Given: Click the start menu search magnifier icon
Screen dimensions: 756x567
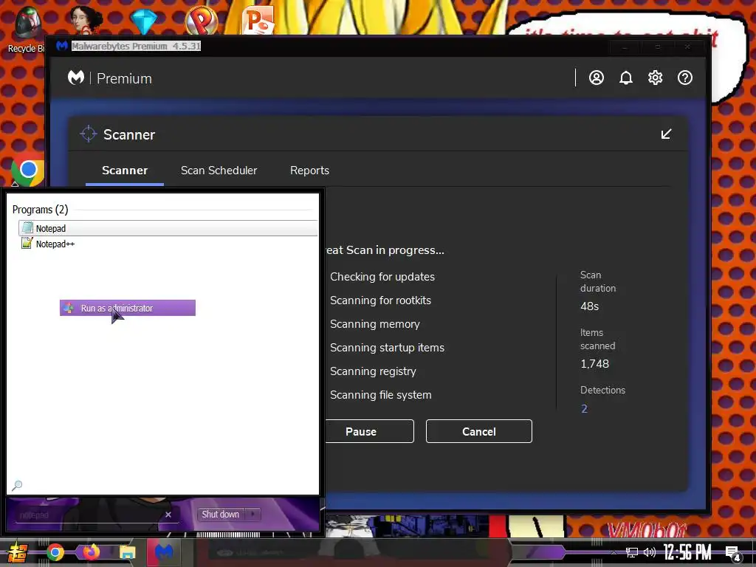Looking at the screenshot, I should tap(17, 485).
